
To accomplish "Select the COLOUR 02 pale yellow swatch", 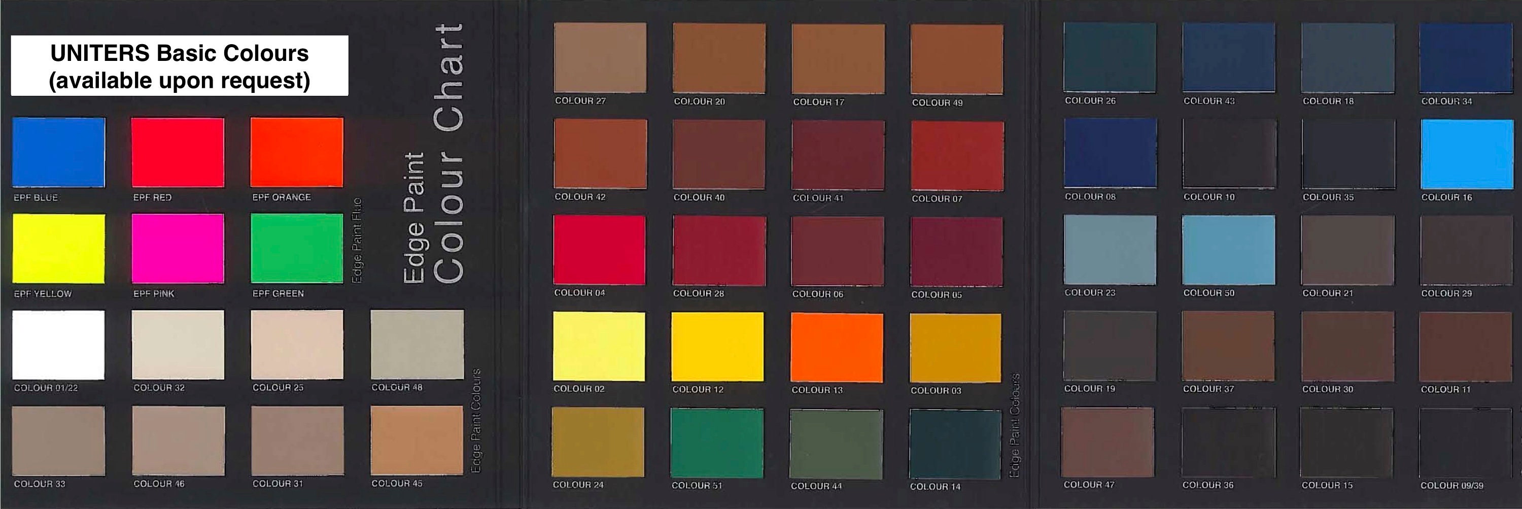I will (599, 348).
